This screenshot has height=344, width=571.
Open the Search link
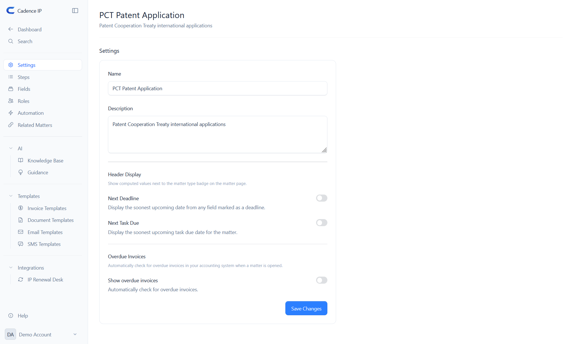point(43,41)
